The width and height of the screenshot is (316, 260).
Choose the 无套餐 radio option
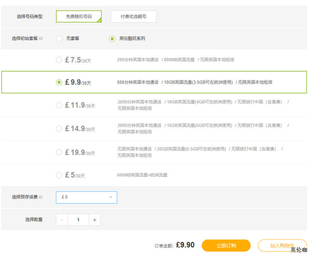pyautogui.click(x=59, y=39)
